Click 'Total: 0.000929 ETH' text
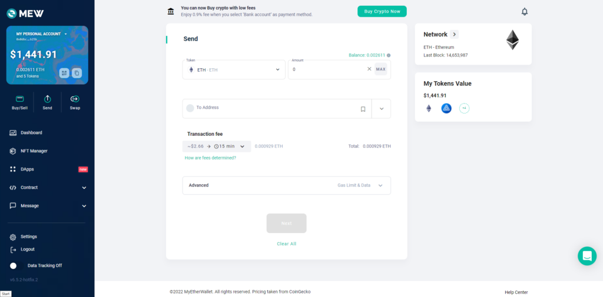This screenshot has width=603, height=297. pyautogui.click(x=369, y=146)
